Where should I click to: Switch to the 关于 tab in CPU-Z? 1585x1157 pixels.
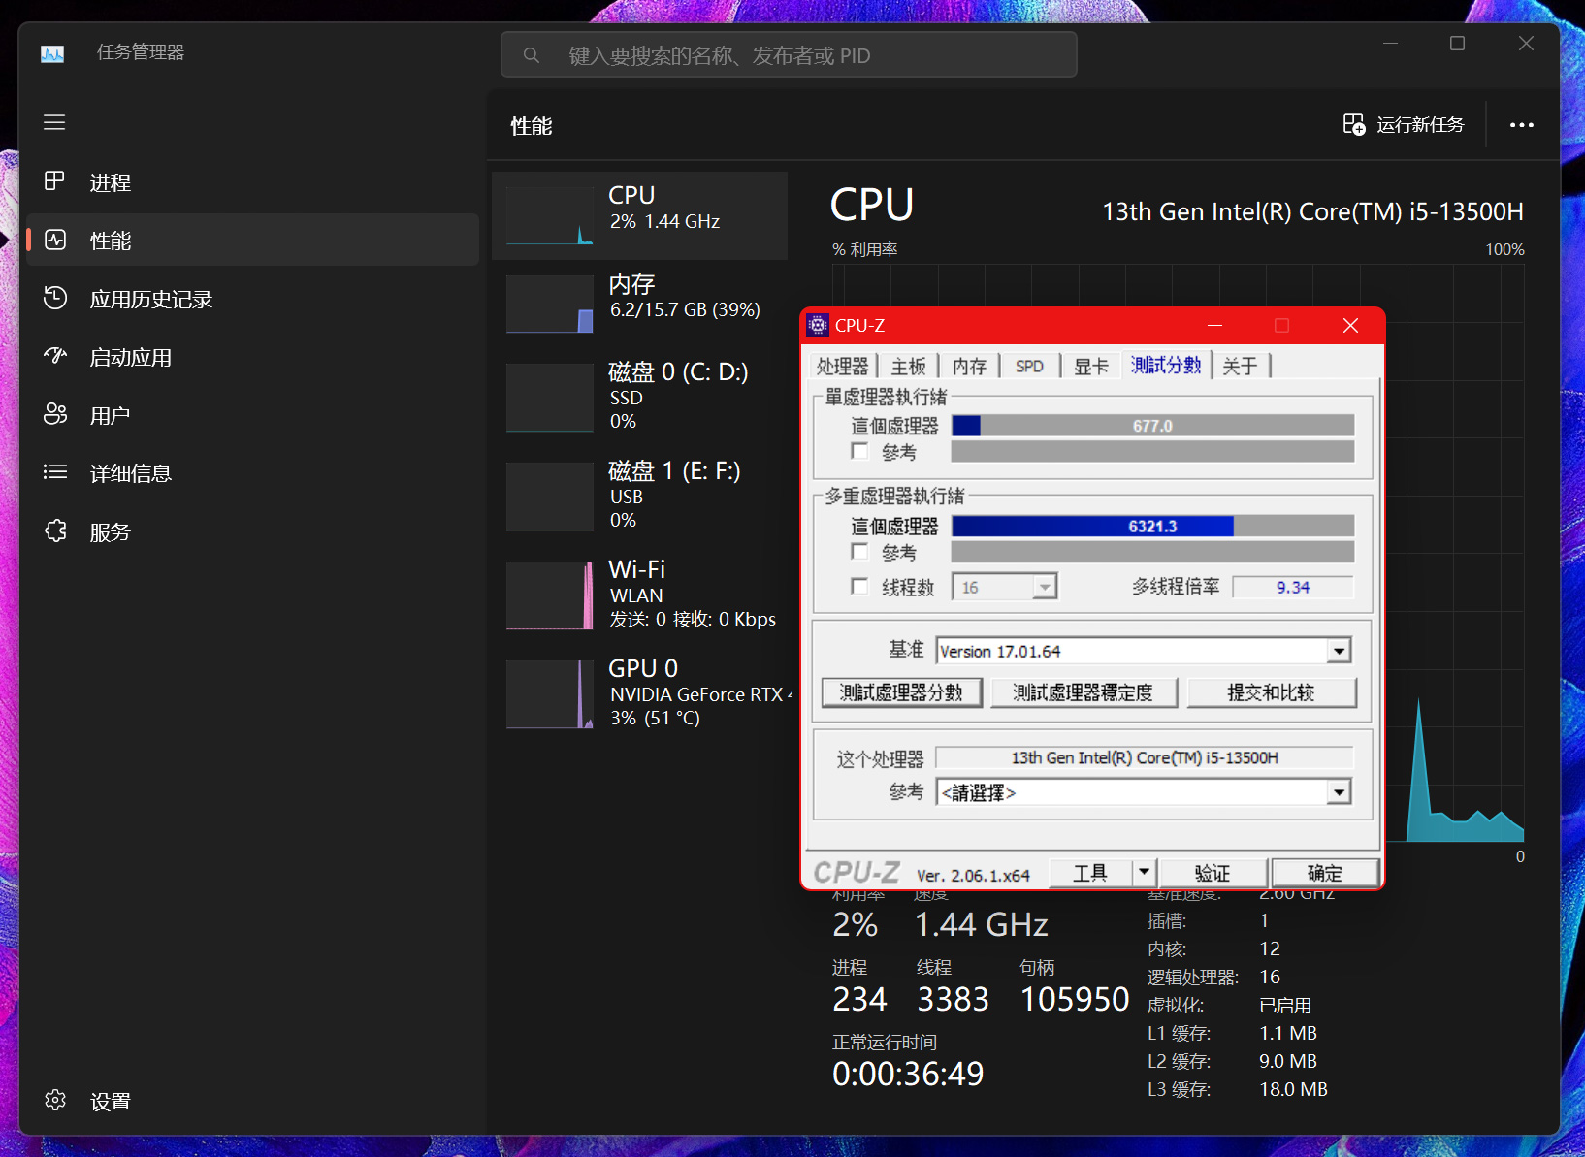pyautogui.click(x=1240, y=366)
